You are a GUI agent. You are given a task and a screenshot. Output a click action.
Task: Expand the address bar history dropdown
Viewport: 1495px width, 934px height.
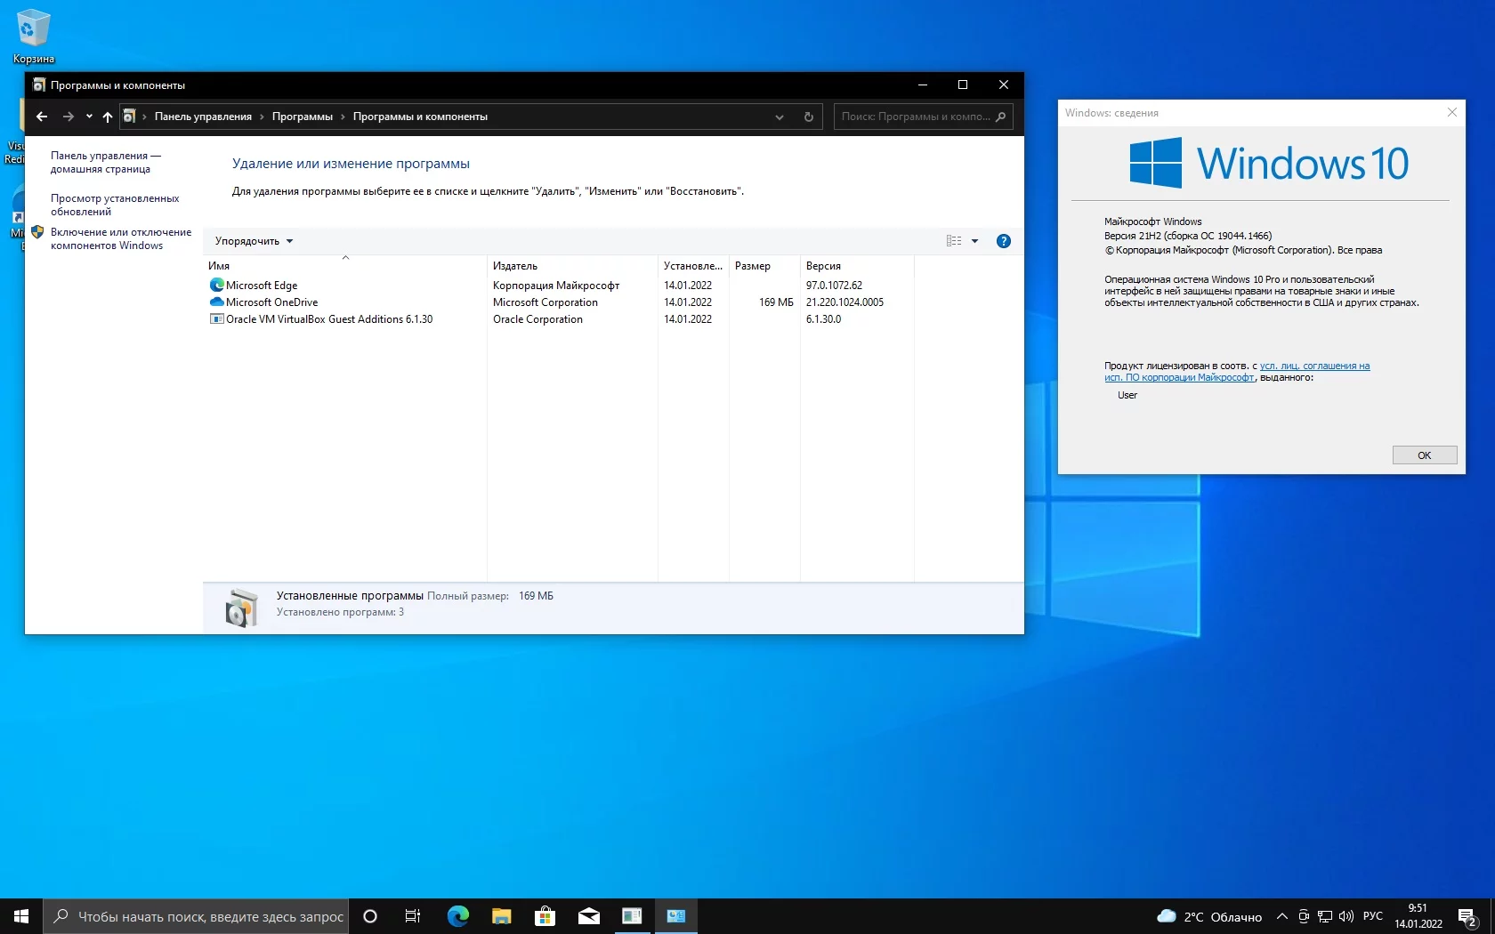(780, 117)
